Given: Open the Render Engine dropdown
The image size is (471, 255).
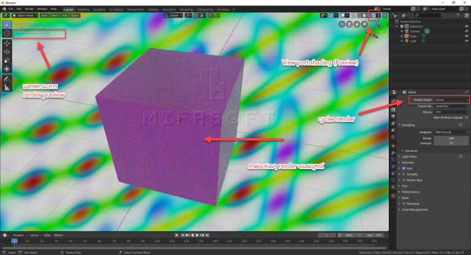Looking at the screenshot, I should tap(451, 99).
